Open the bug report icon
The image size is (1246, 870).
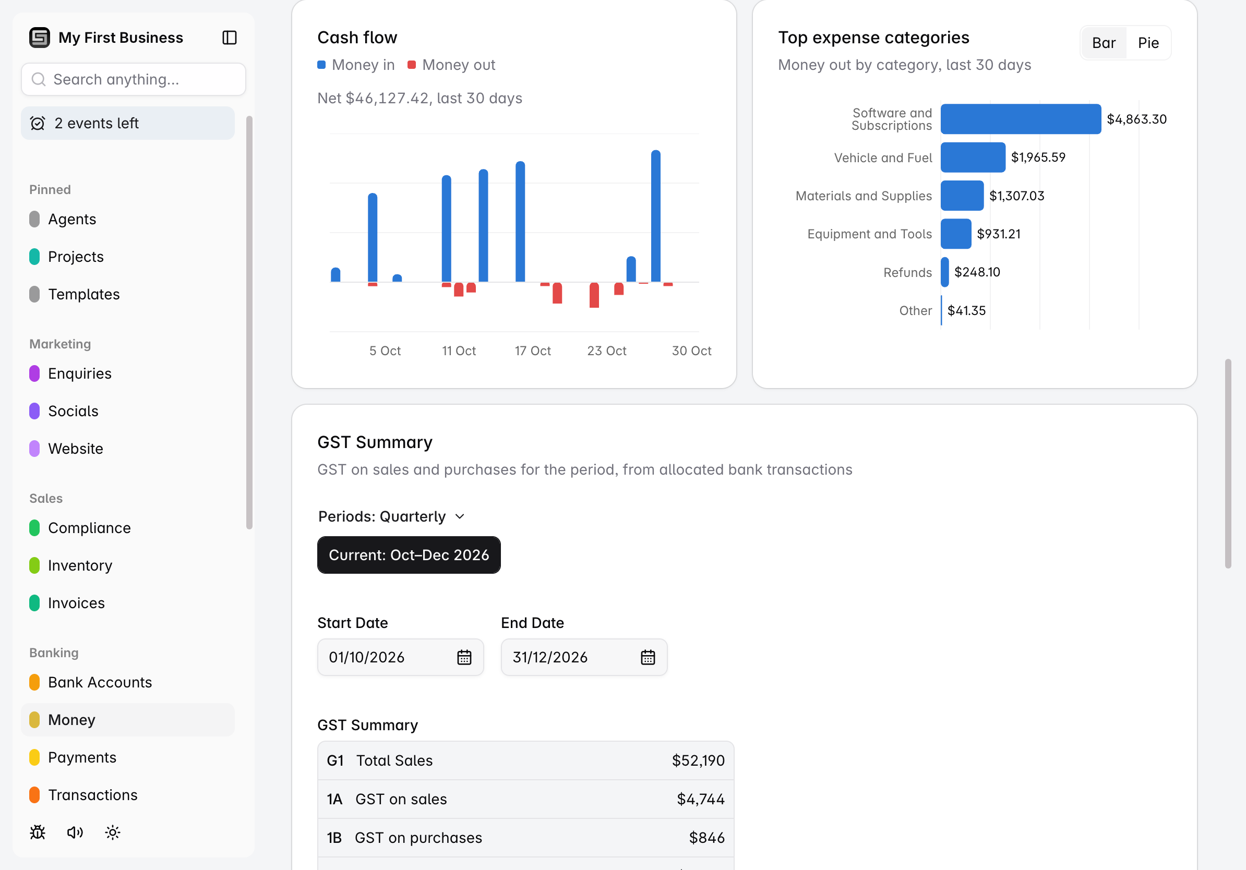click(38, 832)
